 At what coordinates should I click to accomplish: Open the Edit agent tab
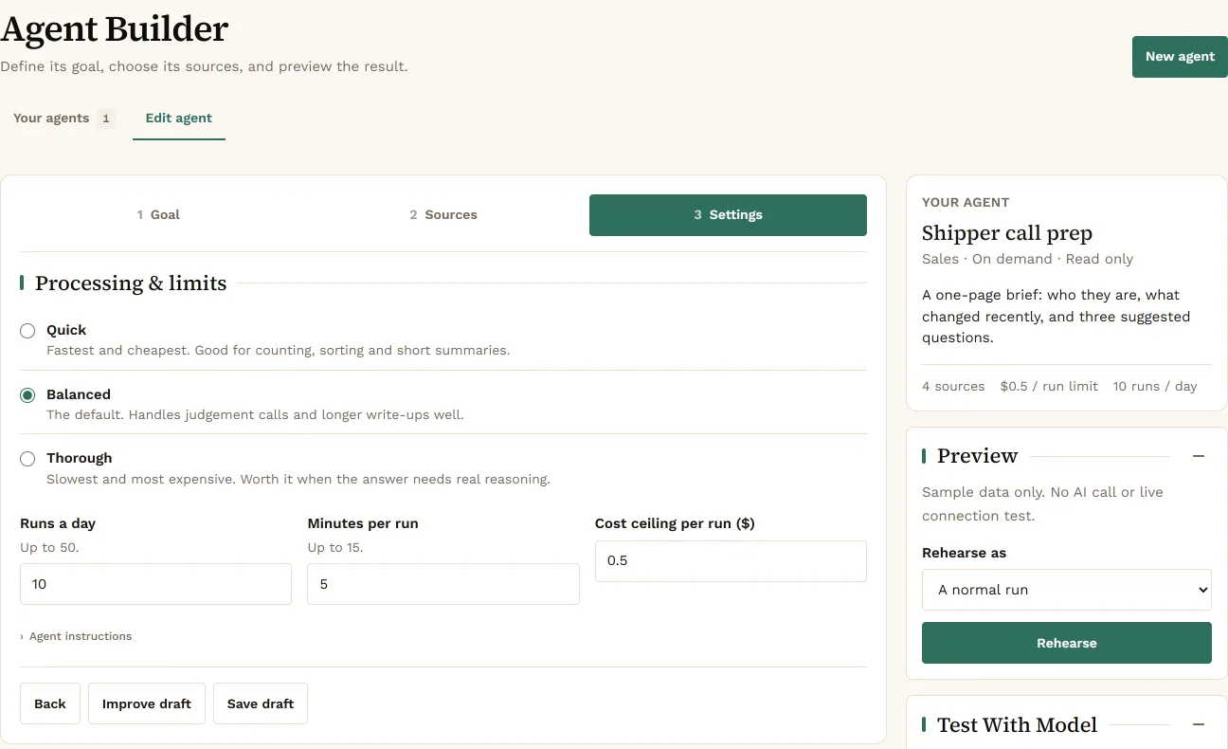pyautogui.click(x=179, y=119)
